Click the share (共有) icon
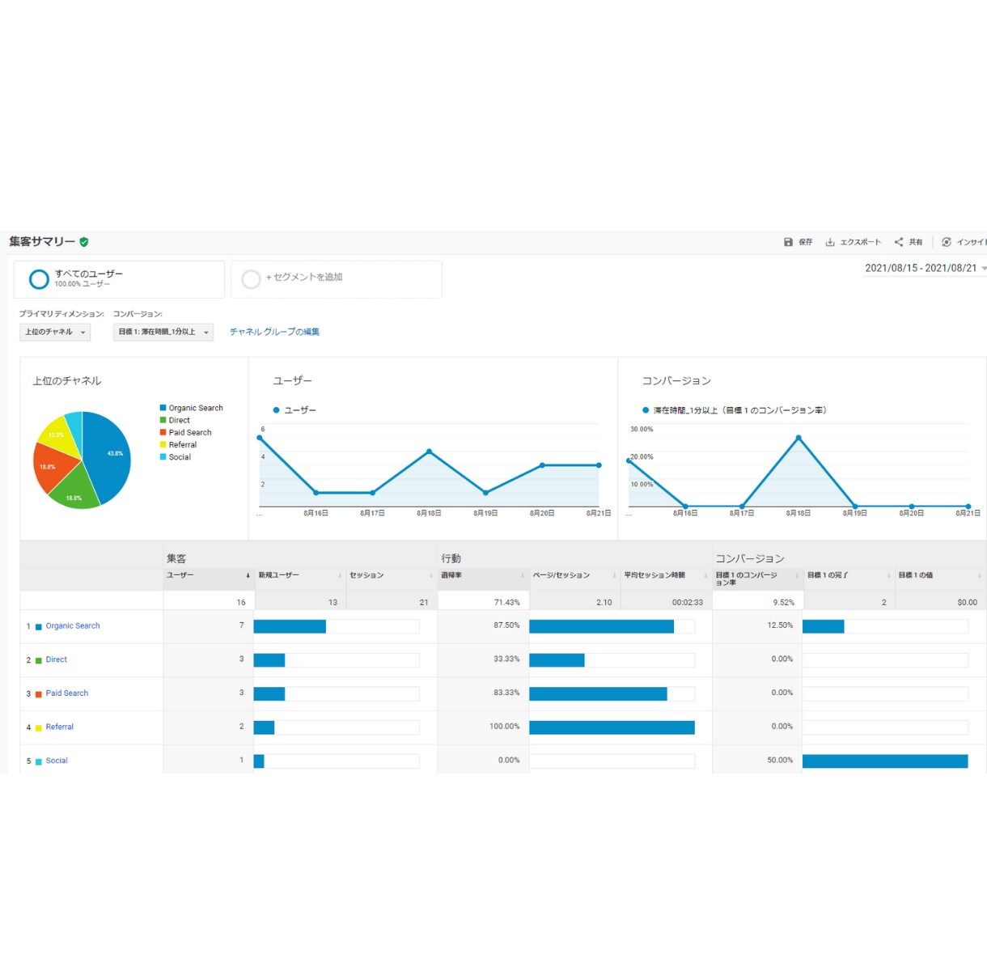Viewport: 987px width, 971px height. coord(899,242)
